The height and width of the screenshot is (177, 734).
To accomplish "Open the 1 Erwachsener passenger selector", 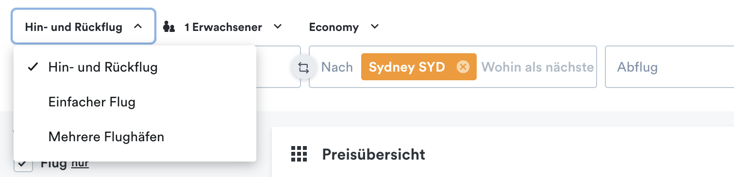I will [223, 27].
